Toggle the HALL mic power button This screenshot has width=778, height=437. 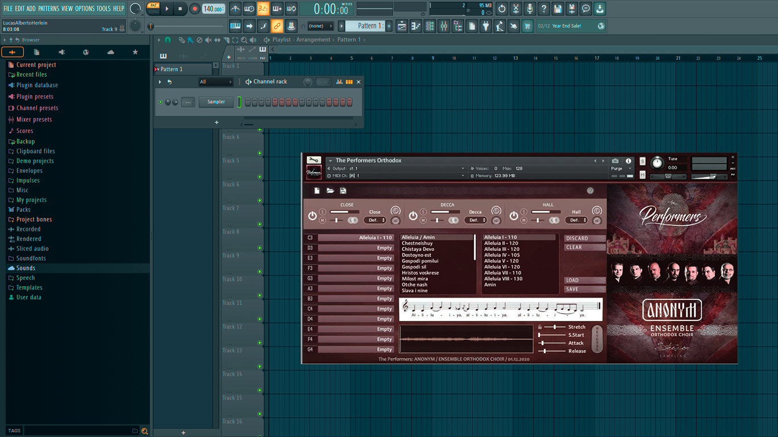pyautogui.click(x=514, y=216)
